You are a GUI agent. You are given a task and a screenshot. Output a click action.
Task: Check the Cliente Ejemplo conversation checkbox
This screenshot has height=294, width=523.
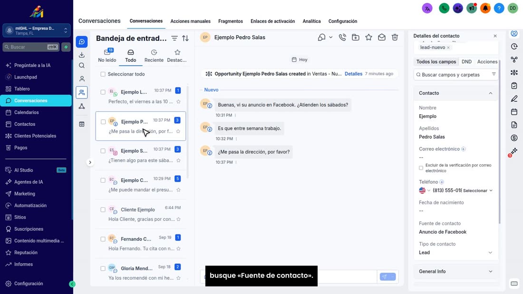point(103,210)
